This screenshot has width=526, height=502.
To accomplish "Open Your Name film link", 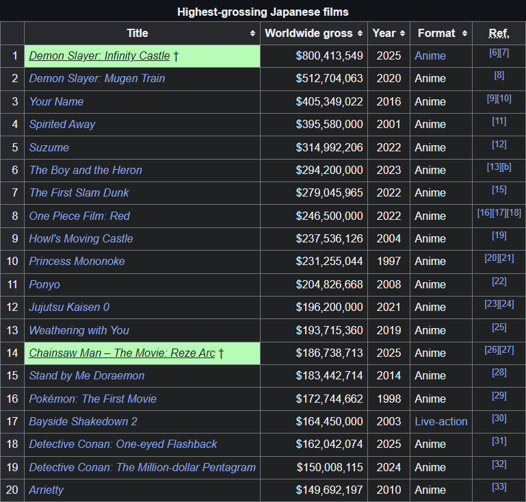I will point(56,101).
